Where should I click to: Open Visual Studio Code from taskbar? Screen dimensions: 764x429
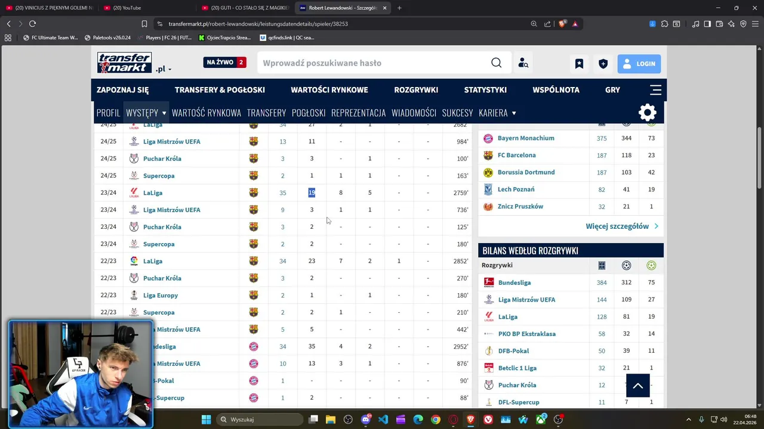383,419
